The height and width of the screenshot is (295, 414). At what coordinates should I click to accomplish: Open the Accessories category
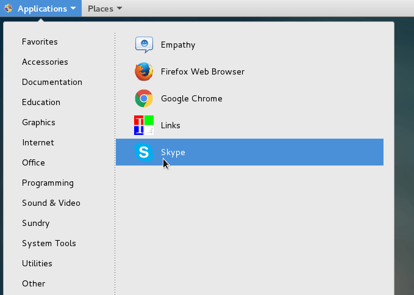[x=45, y=62]
